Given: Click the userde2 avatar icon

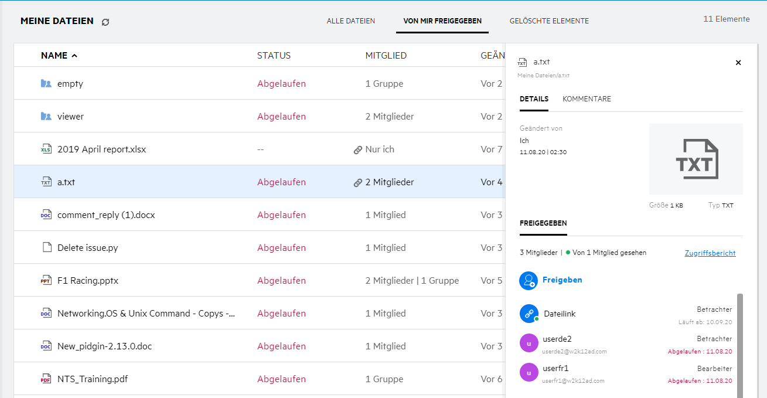Looking at the screenshot, I should tap(529, 343).
